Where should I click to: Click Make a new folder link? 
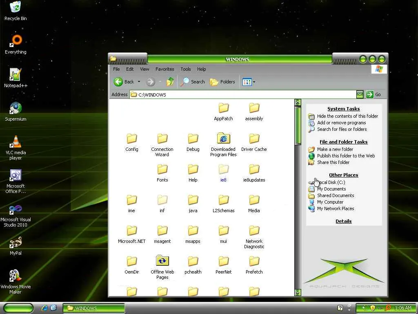point(335,149)
